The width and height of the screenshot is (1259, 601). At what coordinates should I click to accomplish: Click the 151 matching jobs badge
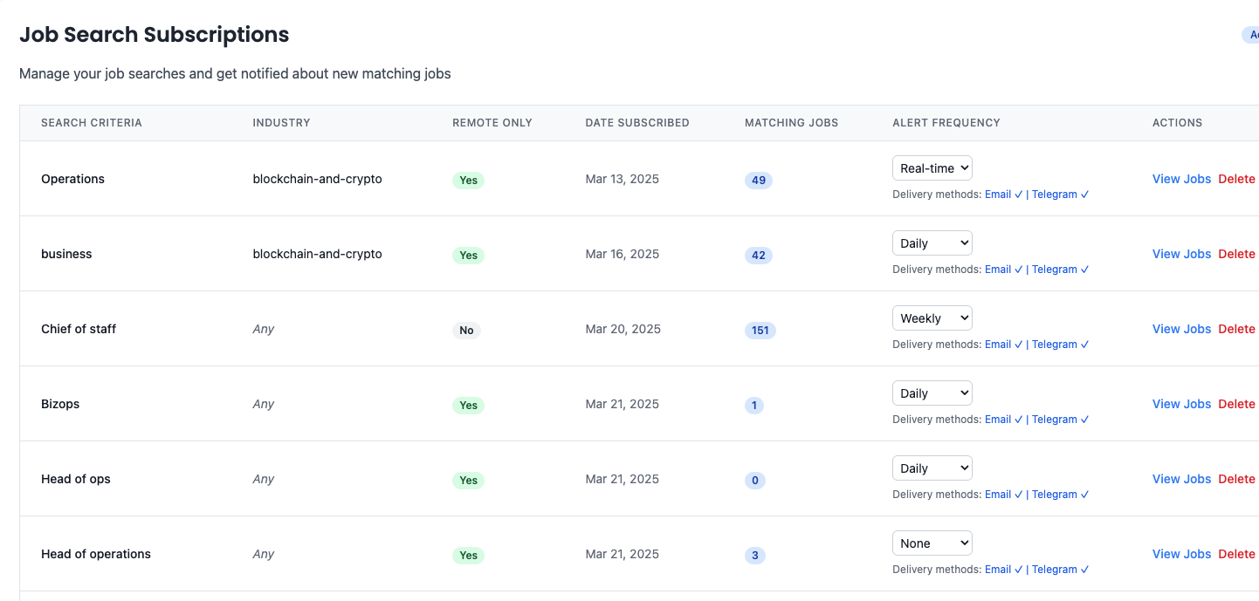[x=760, y=331]
